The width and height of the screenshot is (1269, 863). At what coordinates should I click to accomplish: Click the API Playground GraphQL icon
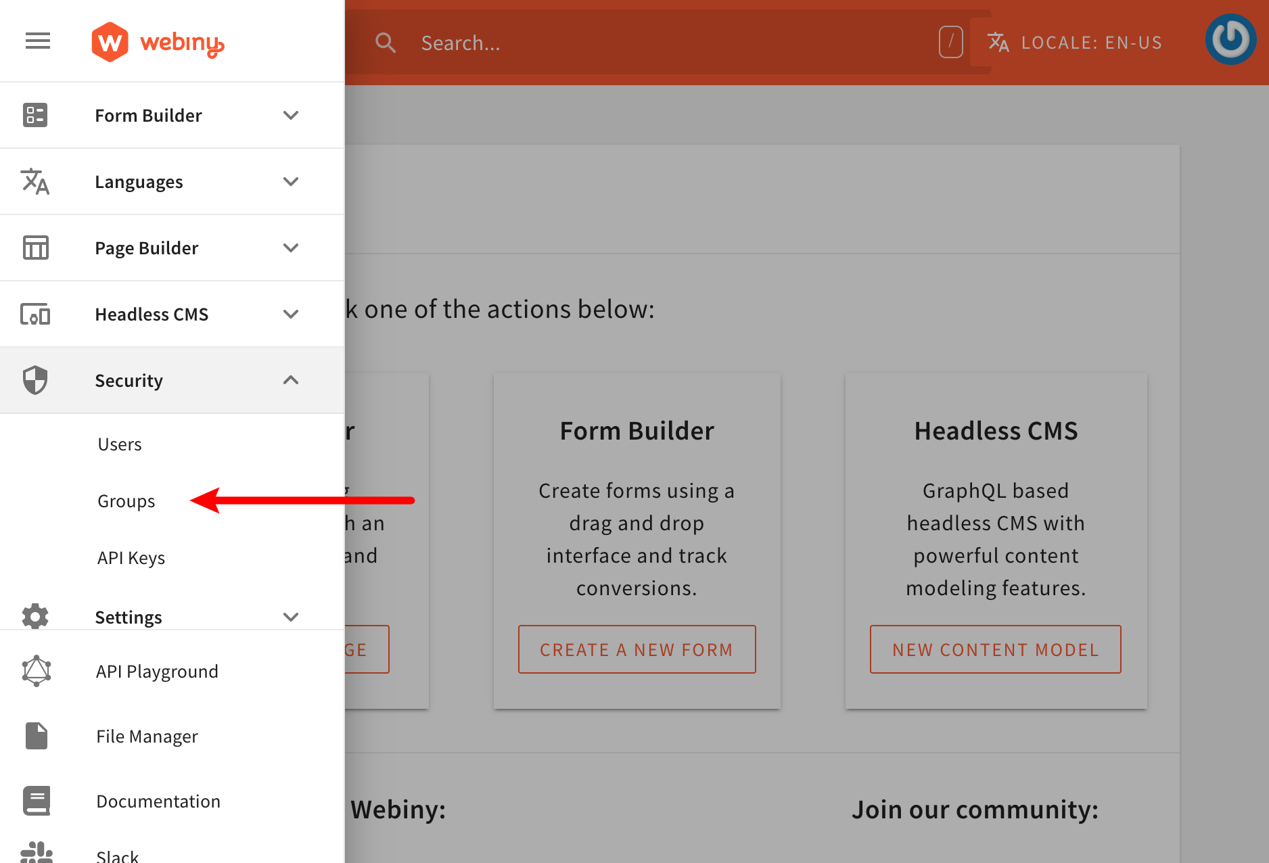36,670
